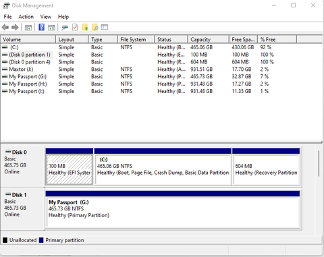Maximize the Disk Management window
Viewport: 324px width, 257px height.
pos(294,5)
